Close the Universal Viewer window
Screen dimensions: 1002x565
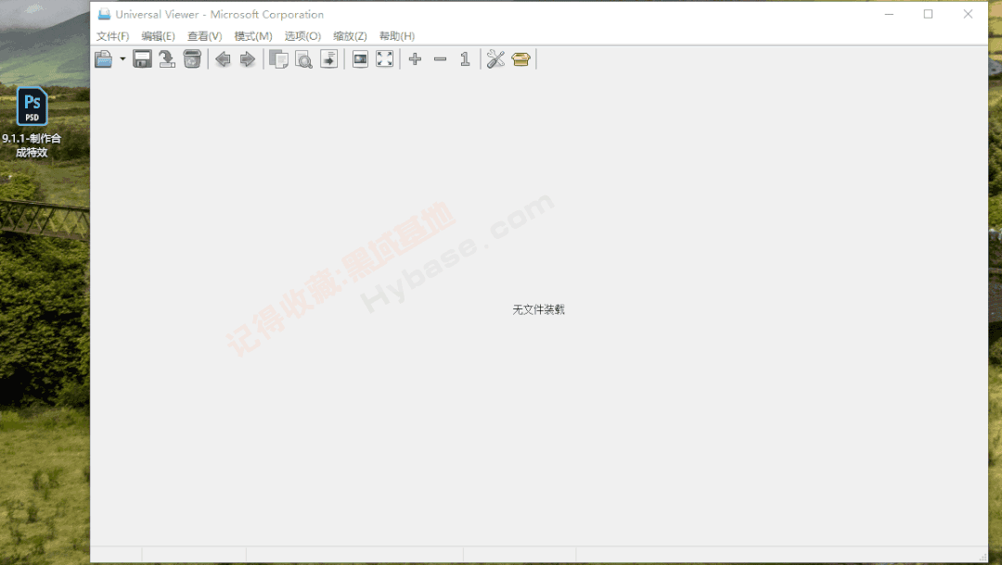pyautogui.click(x=968, y=14)
